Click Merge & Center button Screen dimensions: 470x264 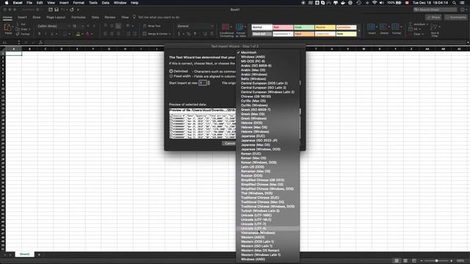156,34
